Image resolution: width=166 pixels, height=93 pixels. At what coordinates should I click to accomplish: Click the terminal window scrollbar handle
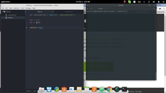click(156, 76)
